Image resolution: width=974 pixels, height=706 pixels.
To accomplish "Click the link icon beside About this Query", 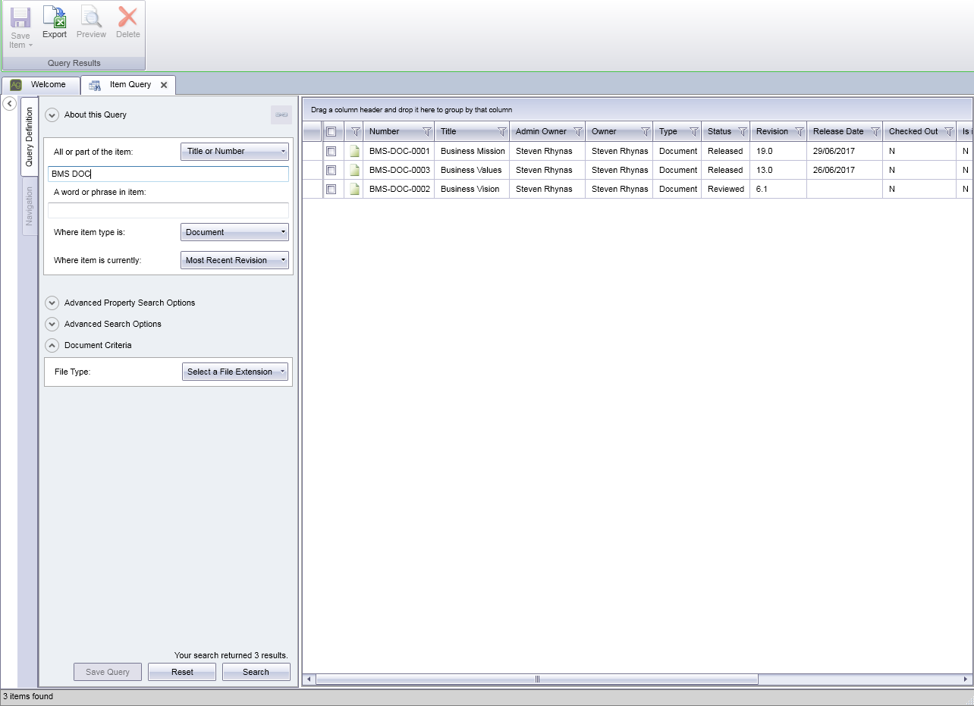I will 281,115.
